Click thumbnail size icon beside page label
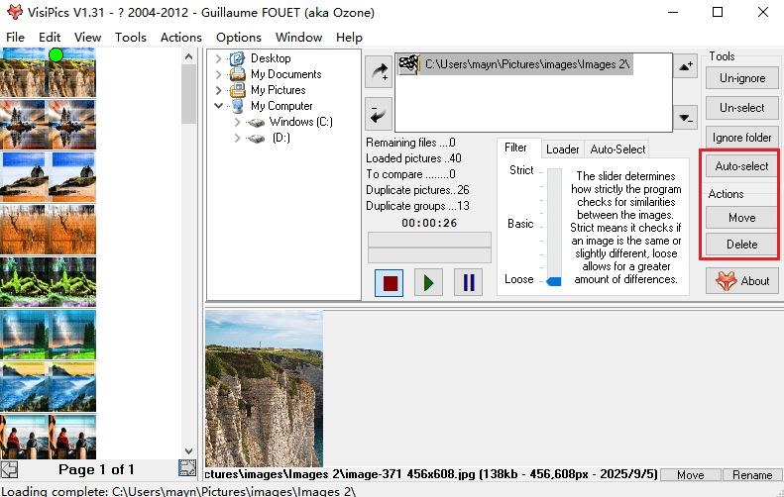Viewport: 784px width, 497px height. 187,468
